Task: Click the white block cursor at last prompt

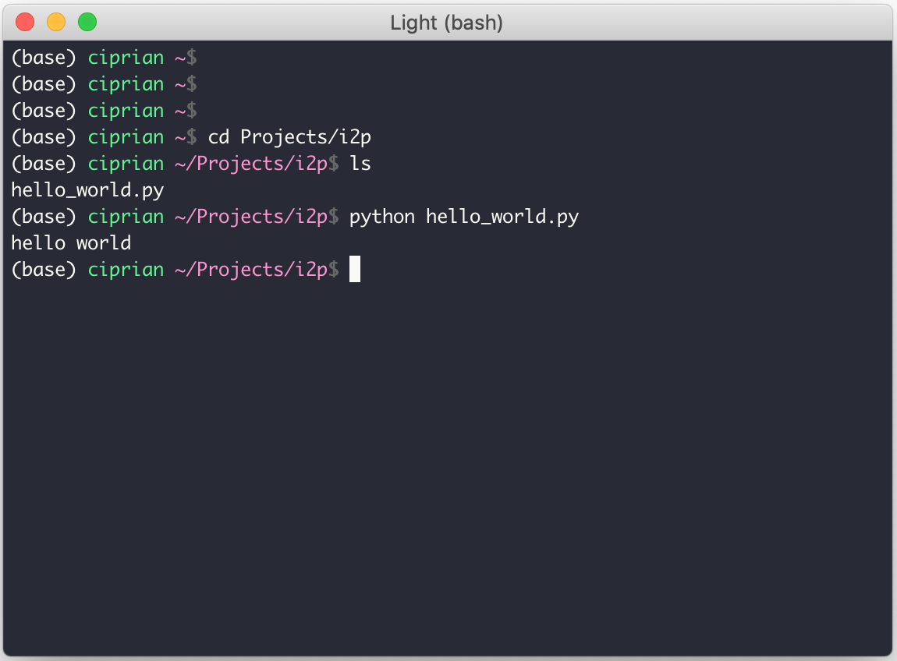Action: pos(355,269)
